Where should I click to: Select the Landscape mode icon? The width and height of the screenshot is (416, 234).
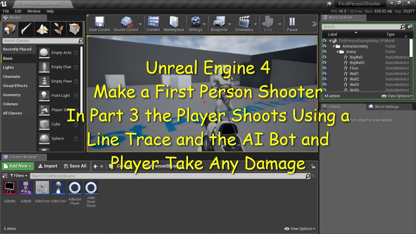click(42, 30)
